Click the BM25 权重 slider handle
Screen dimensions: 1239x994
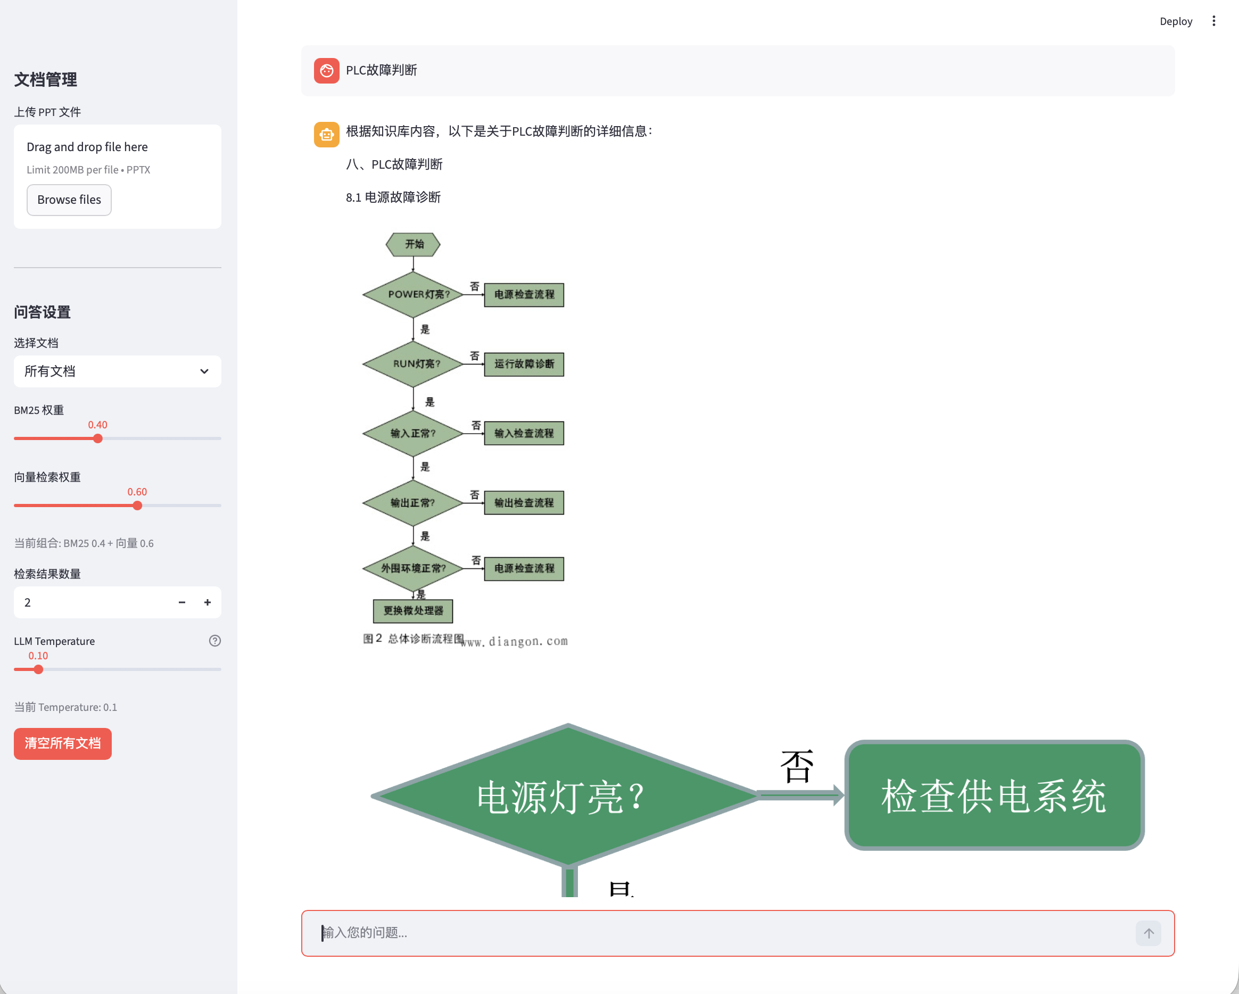pyautogui.click(x=98, y=438)
